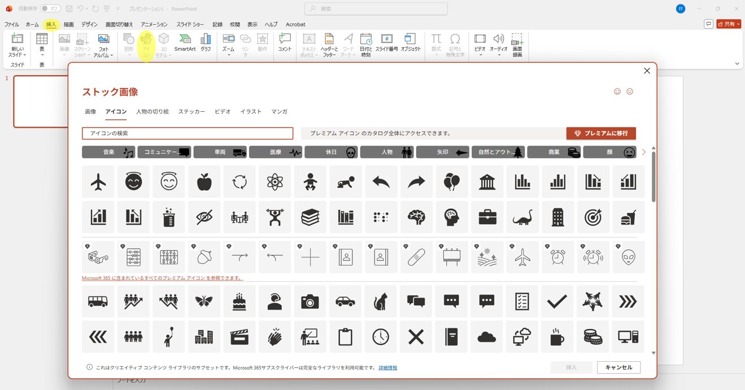745x390 pixels.
Task: Expand the ribbon collapse chevron
Action: pos(737,64)
